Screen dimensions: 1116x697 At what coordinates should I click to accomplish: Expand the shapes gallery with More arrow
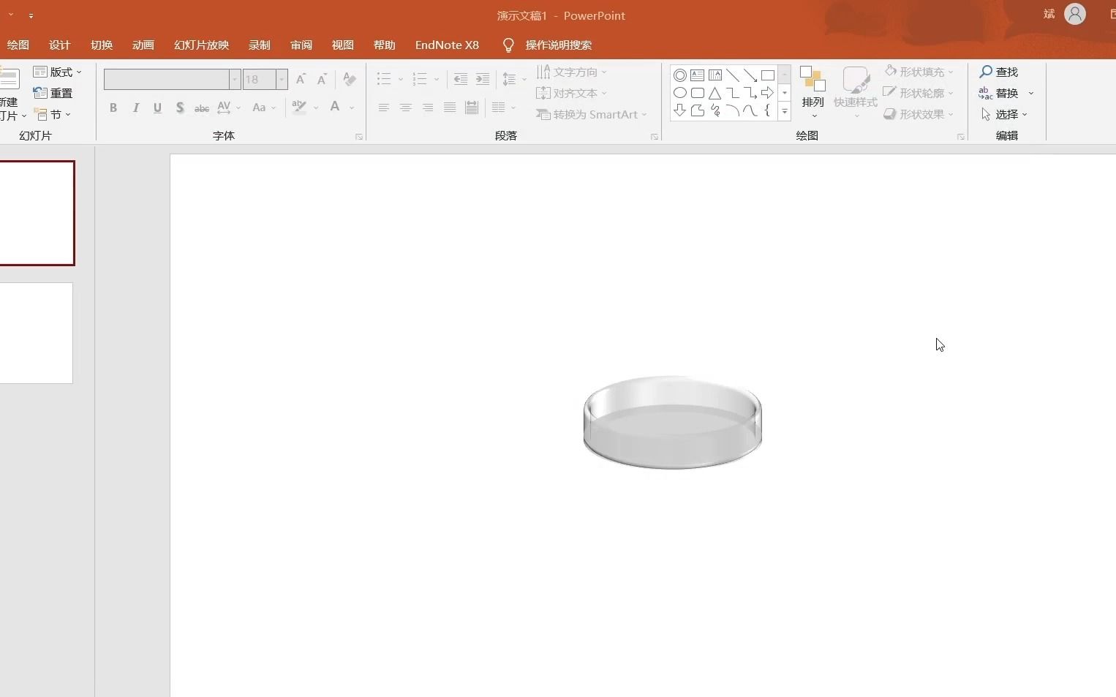click(785, 111)
